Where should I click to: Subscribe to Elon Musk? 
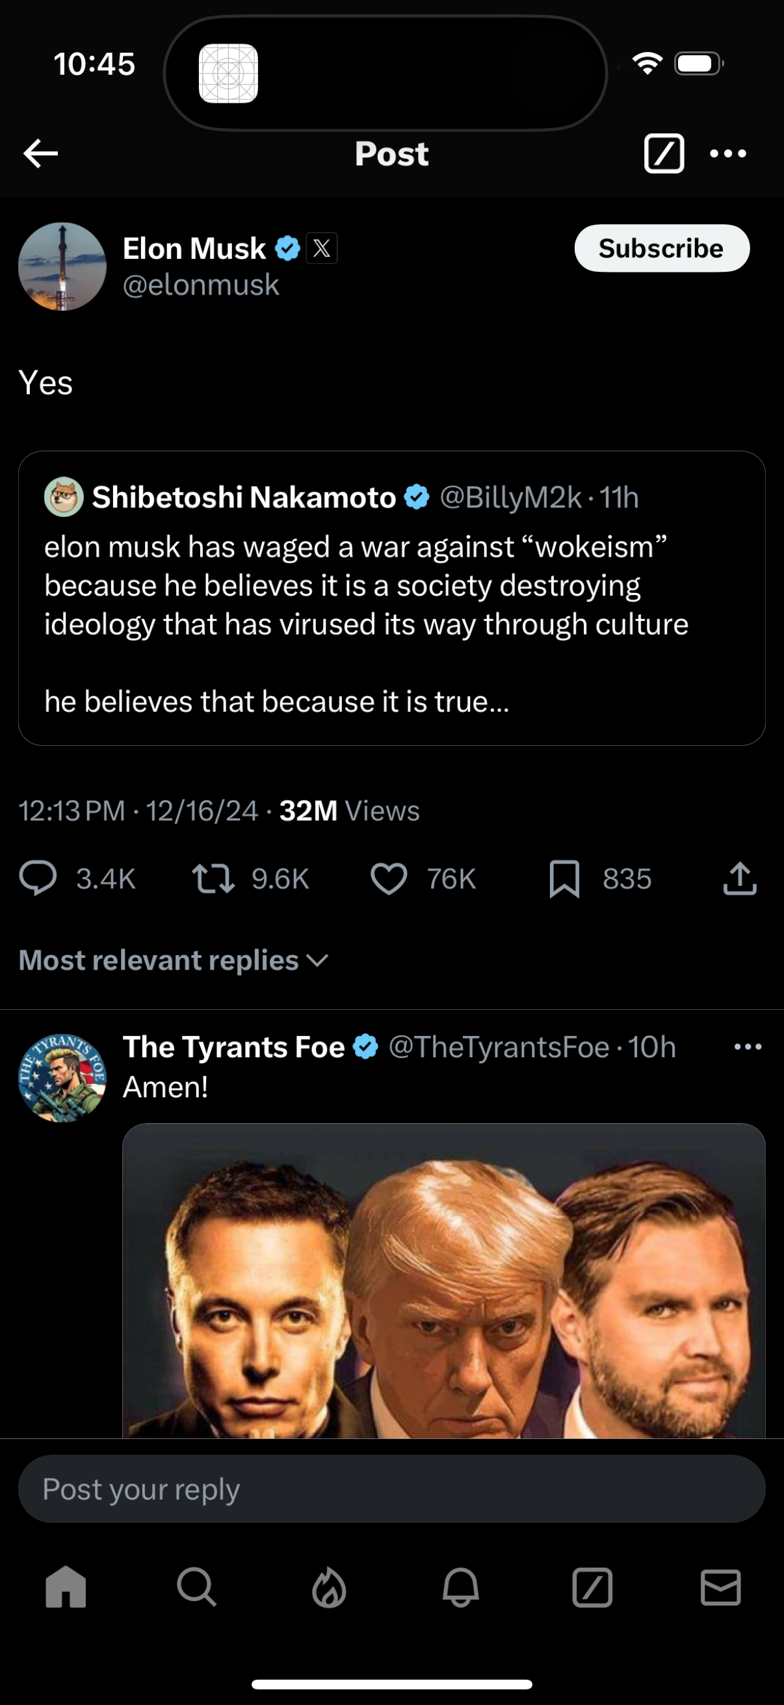tap(662, 248)
